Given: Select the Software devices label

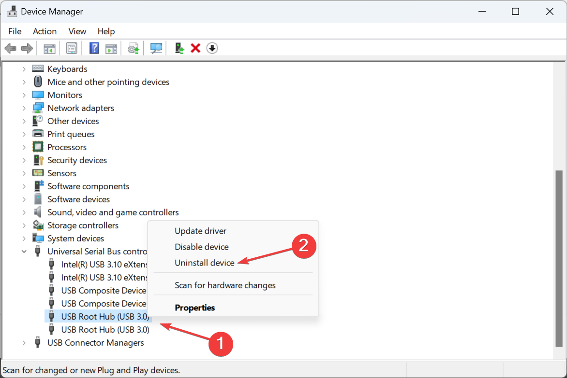Looking at the screenshot, I should [x=78, y=199].
